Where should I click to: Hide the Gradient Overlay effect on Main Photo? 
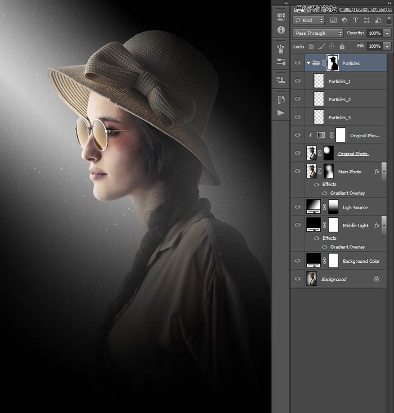[324, 194]
